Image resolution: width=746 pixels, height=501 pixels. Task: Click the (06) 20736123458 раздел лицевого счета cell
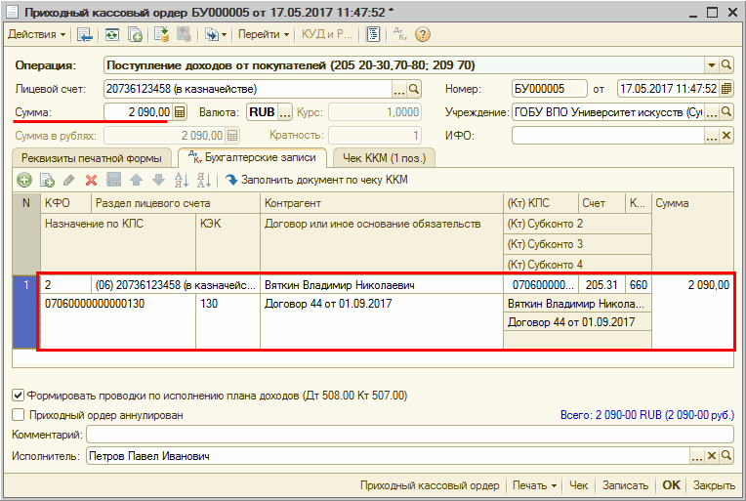[175, 285]
